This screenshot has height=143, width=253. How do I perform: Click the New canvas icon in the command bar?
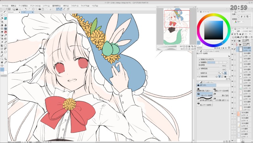(14, 9)
